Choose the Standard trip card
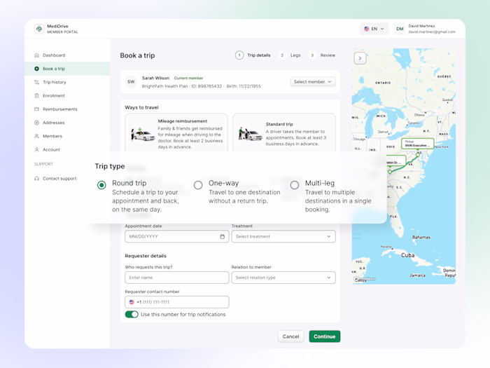The width and height of the screenshot is (490, 368). (x=284, y=134)
